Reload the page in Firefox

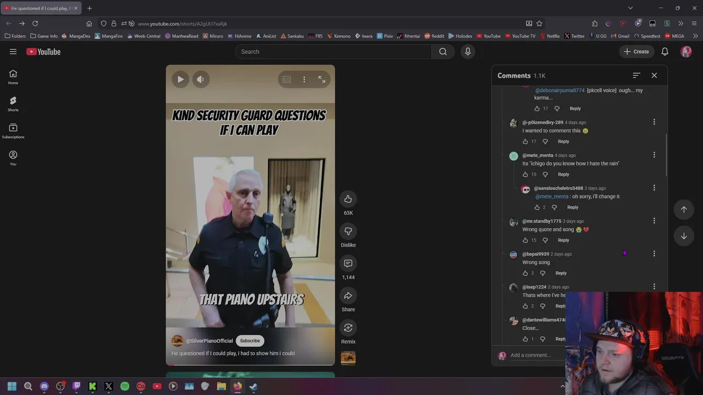[x=35, y=24]
